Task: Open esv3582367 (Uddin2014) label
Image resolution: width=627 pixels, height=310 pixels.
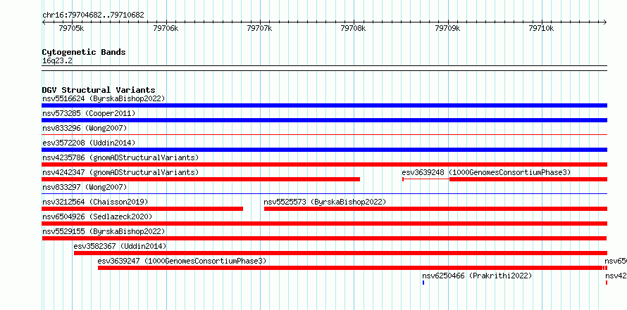Action: pos(120,246)
